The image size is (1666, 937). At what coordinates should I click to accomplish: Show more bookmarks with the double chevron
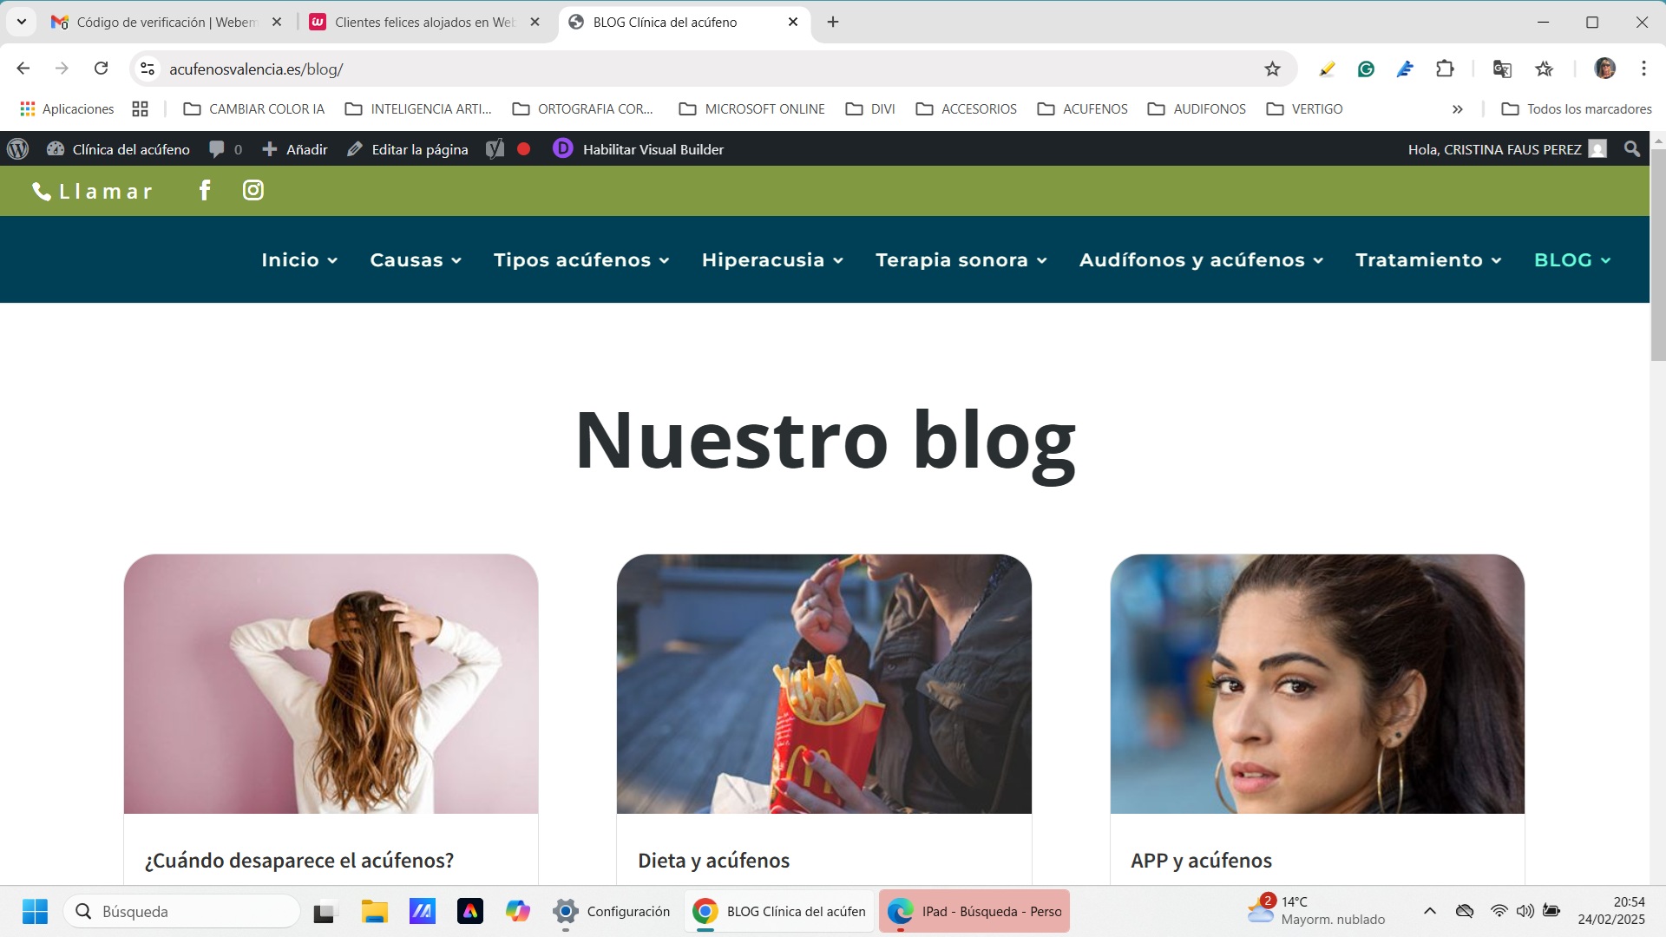(x=1457, y=109)
